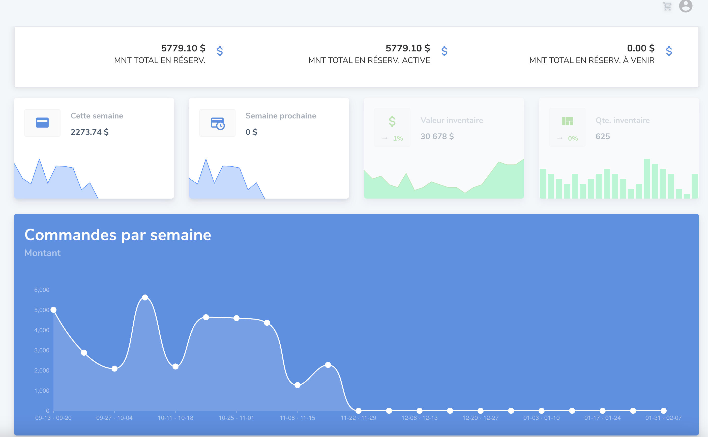Click the credit card icon in Cette semaine
Screen dimensions: 708x437
42,122
